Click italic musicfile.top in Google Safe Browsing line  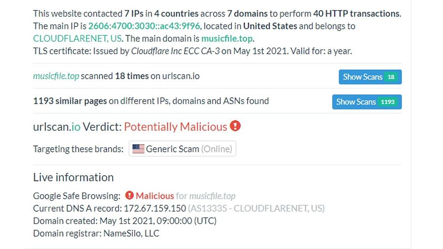pyautogui.click(x=212, y=195)
